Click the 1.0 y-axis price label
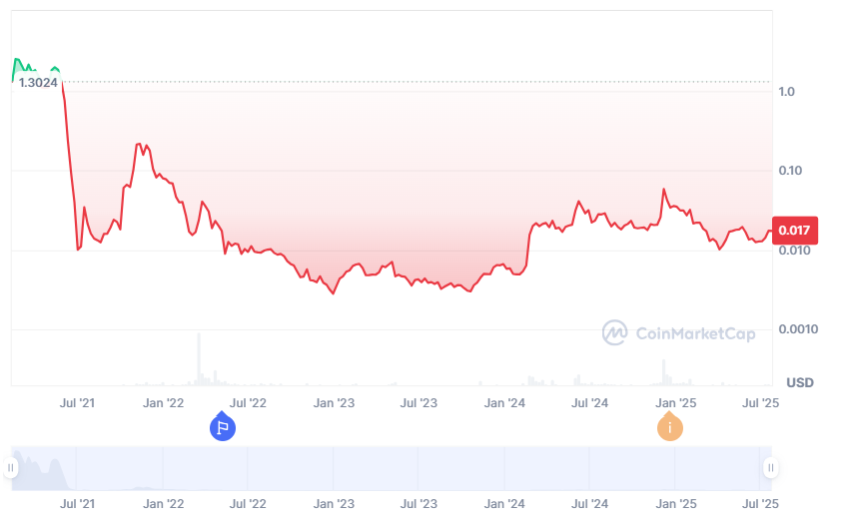The height and width of the screenshot is (525, 841). click(x=786, y=92)
